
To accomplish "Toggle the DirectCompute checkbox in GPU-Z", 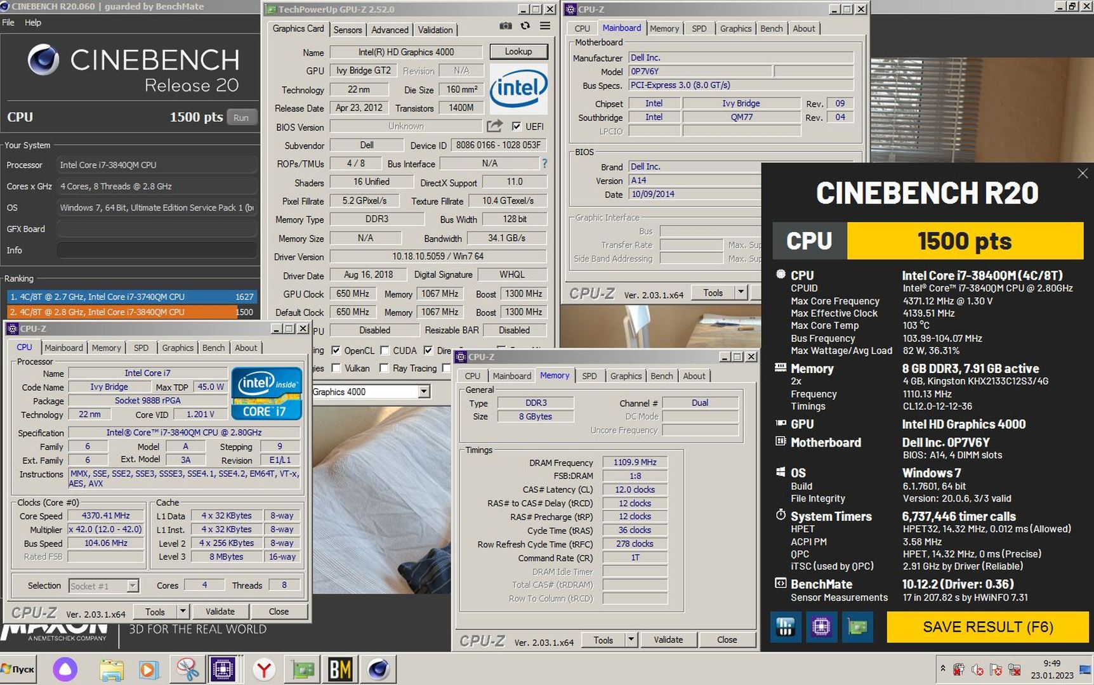I will pos(428,350).
